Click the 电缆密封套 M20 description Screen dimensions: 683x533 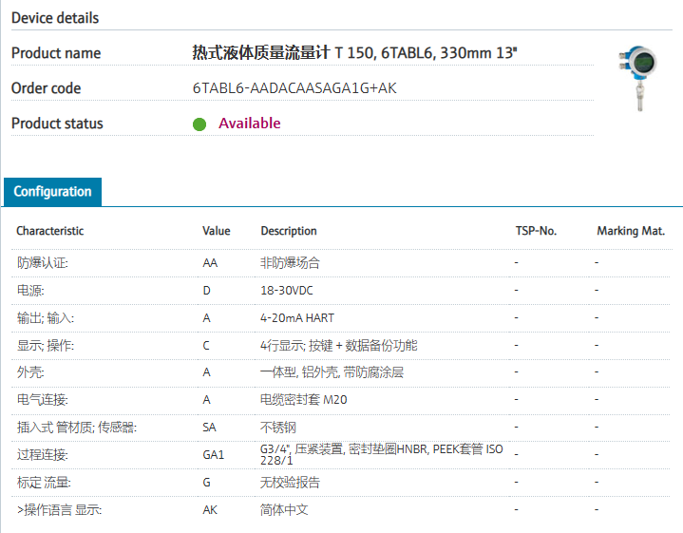303,400
